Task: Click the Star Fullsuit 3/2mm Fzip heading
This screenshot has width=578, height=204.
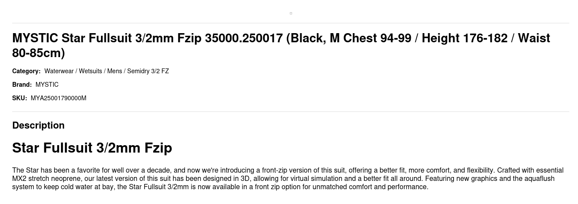Action: pos(92,148)
